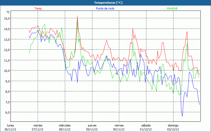Image resolution: width=211 pixels, height=132 pixels.
Task: Click the ºC unit label above the axis
Action: (x=8, y=12)
